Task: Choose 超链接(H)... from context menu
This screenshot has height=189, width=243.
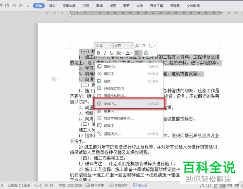Action: coord(129,134)
